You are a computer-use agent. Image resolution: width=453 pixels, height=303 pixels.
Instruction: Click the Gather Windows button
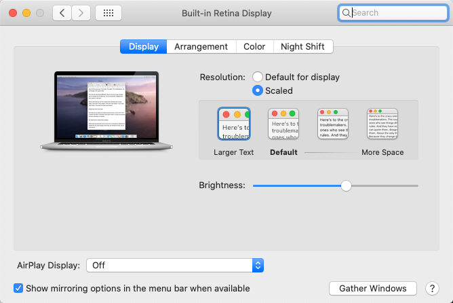click(x=372, y=289)
